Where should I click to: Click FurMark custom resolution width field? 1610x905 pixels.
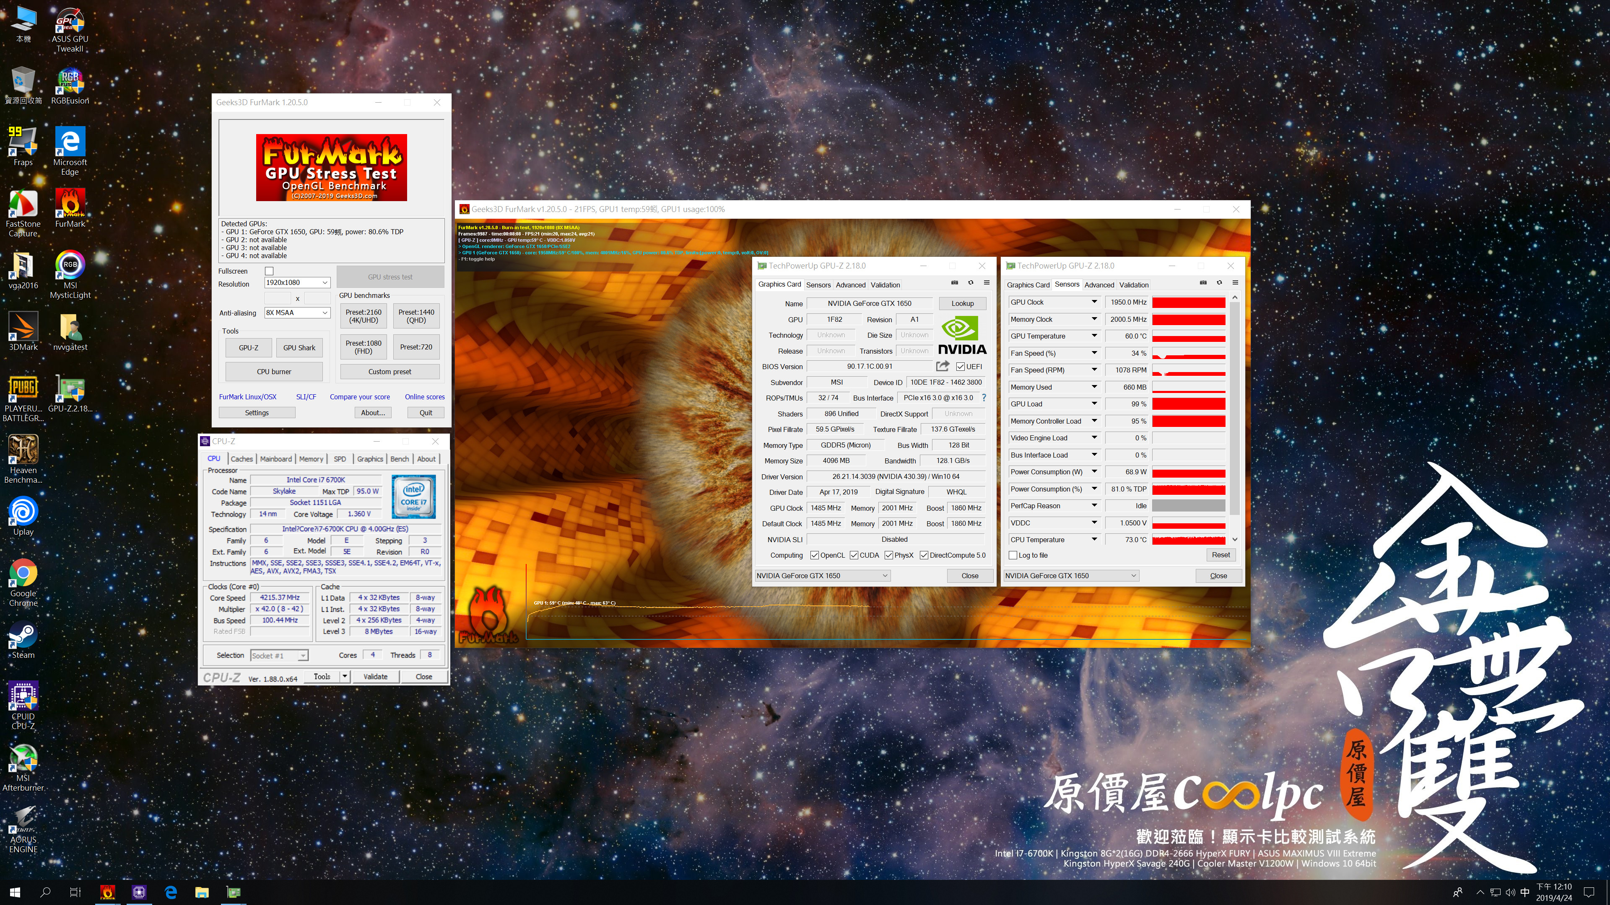pyautogui.click(x=278, y=299)
